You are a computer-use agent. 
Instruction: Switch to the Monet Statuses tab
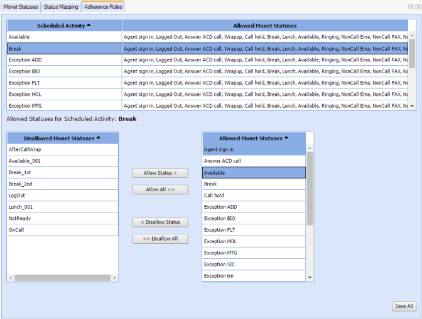tap(21, 7)
